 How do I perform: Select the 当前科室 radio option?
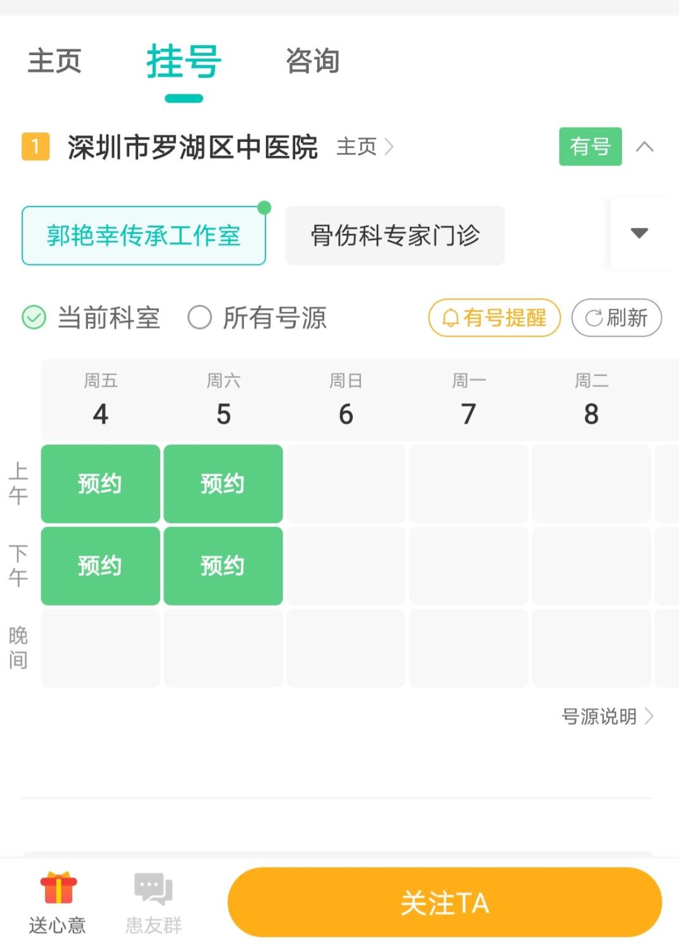click(x=34, y=318)
